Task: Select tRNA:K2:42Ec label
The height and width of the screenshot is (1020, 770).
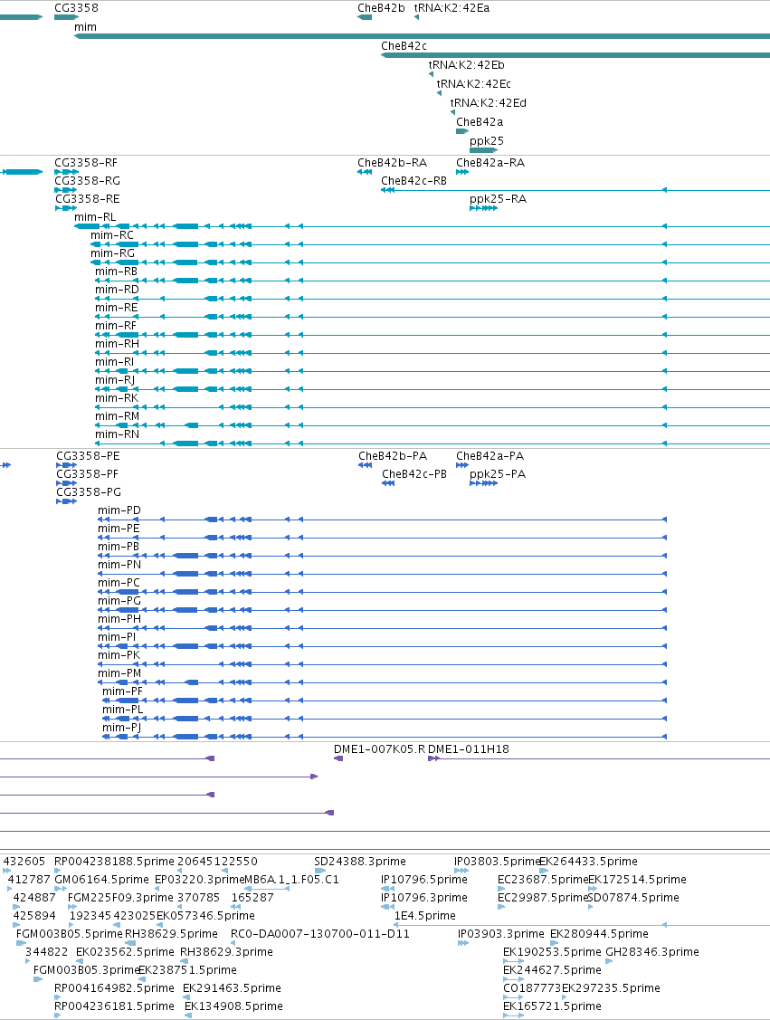Action: (x=473, y=83)
